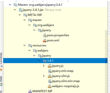
Task: Click the MANIFEST.MF file icon
Action: (30, 91)
